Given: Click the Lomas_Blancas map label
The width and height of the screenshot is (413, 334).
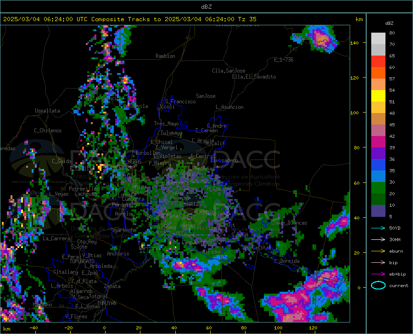Looking at the screenshot, I should (289, 223).
